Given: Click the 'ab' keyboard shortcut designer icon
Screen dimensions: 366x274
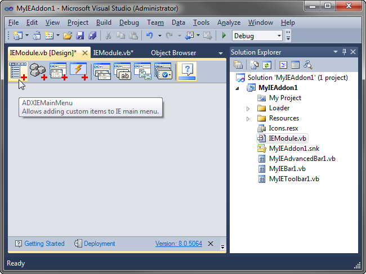Looking at the screenshot, I should (x=122, y=71).
